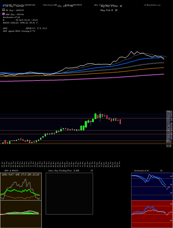
Task: Click the 'Intra Day Trading Price & MR SI' title
Action: [x=71, y=171]
